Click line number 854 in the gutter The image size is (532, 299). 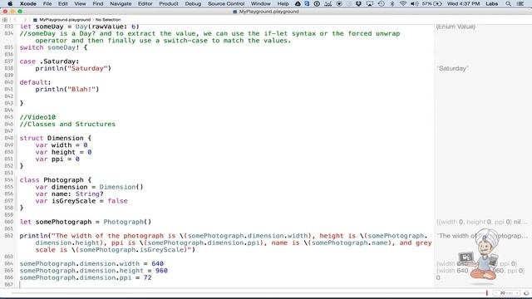[9, 179]
